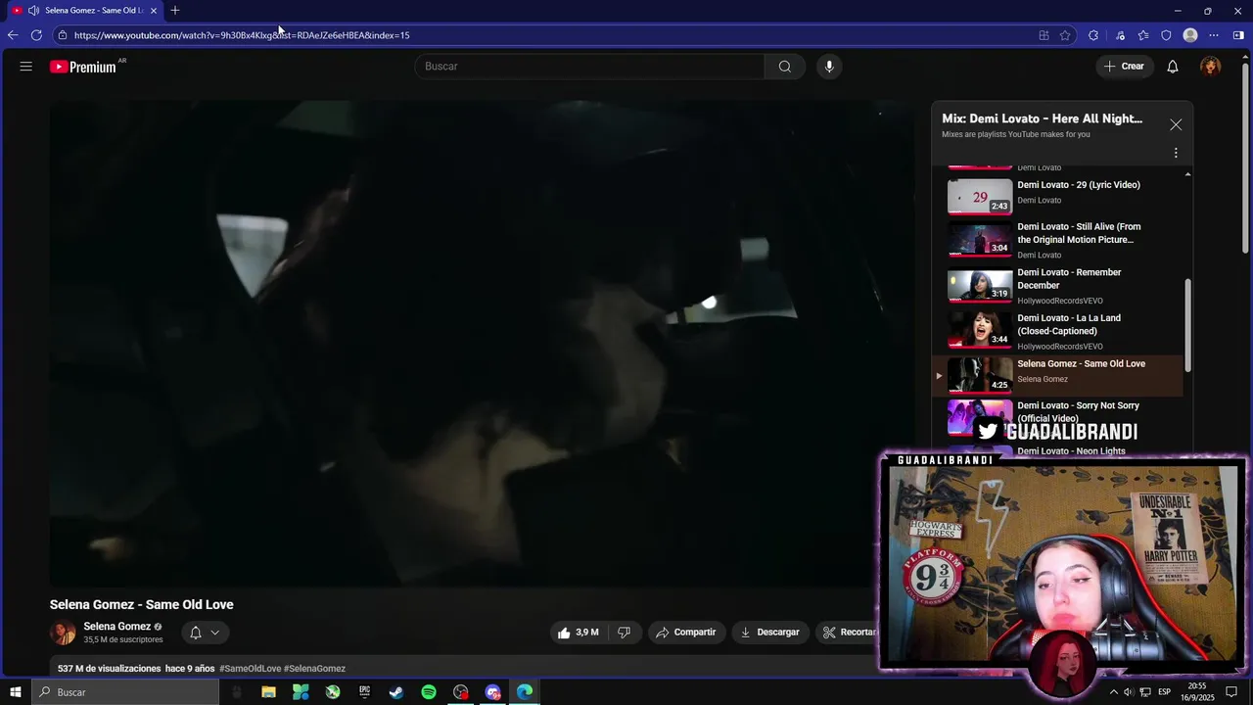Open YouTube account avatar menu
The width and height of the screenshot is (1253, 705).
pyautogui.click(x=1211, y=67)
